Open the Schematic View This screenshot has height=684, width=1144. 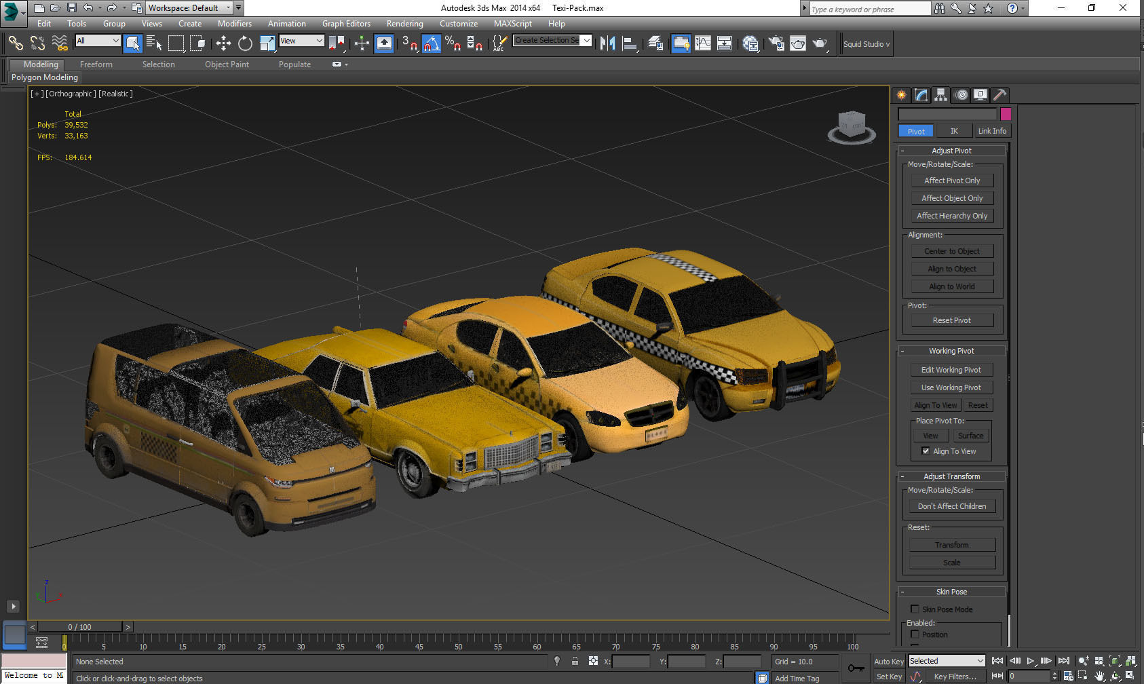click(x=725, y=43)
